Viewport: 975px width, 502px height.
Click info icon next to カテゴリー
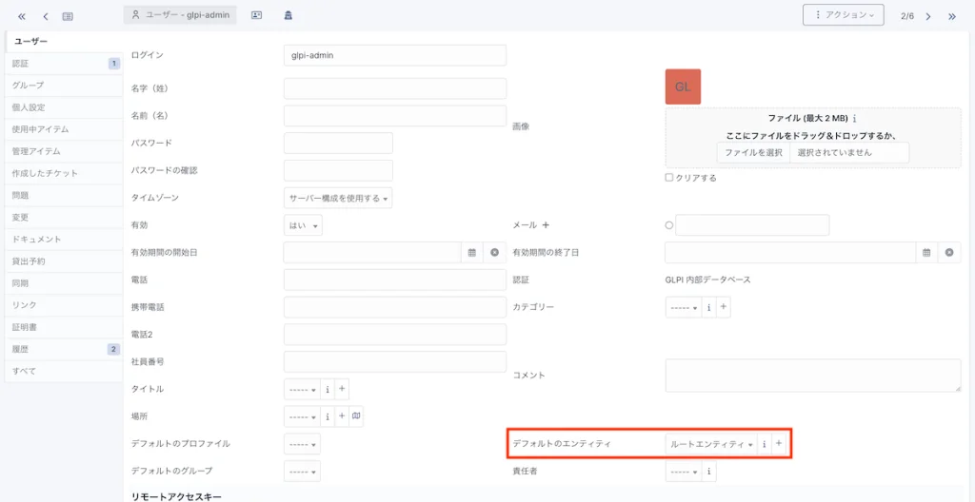(708, 307)
